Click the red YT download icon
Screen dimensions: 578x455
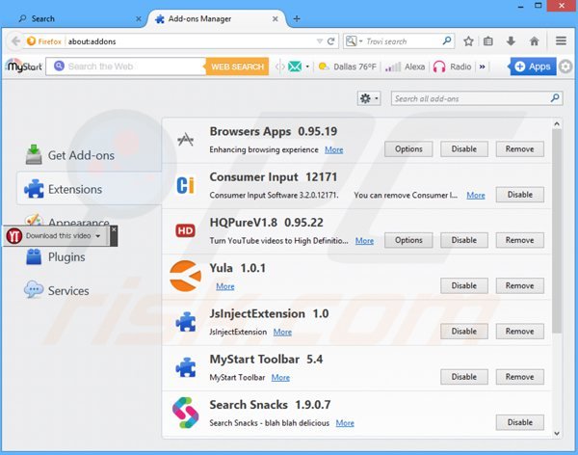click(x=14, y=236)
